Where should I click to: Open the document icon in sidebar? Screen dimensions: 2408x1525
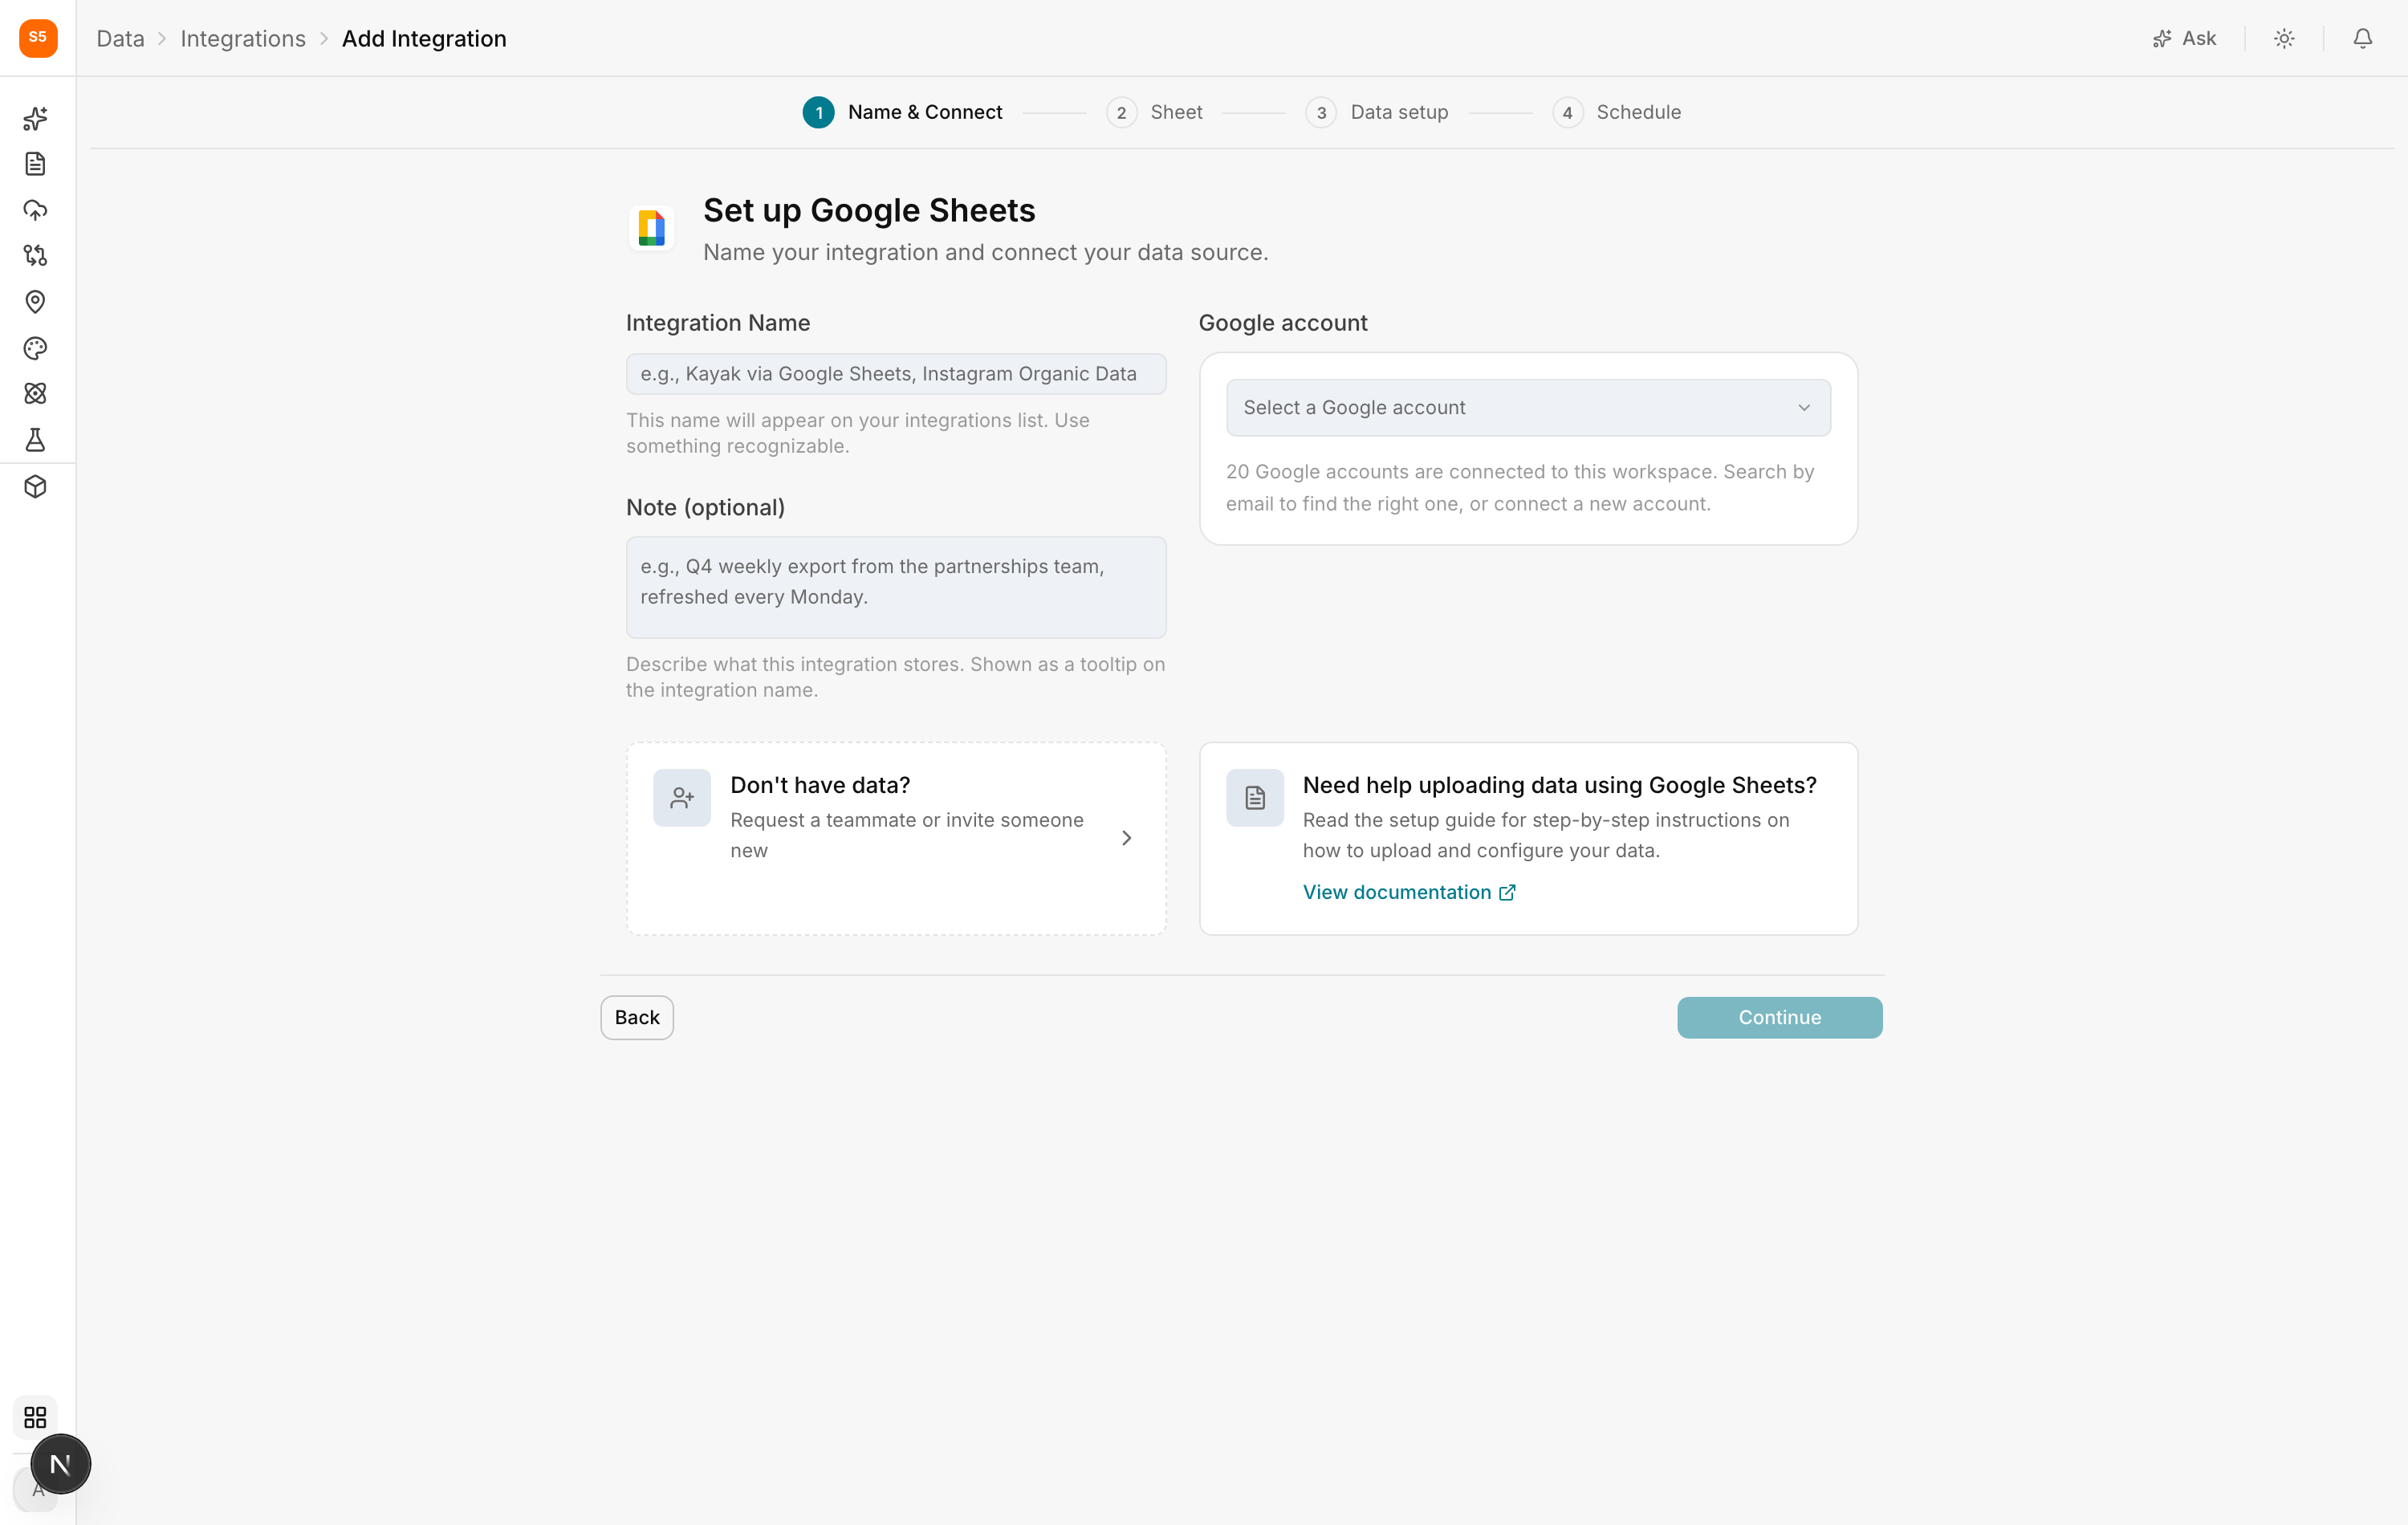click(x=35, y=164)
